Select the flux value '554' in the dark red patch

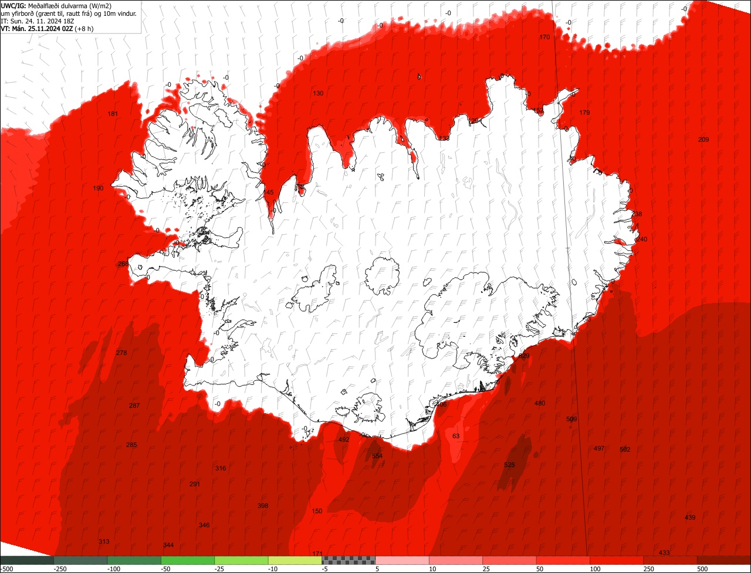point(377,456)
